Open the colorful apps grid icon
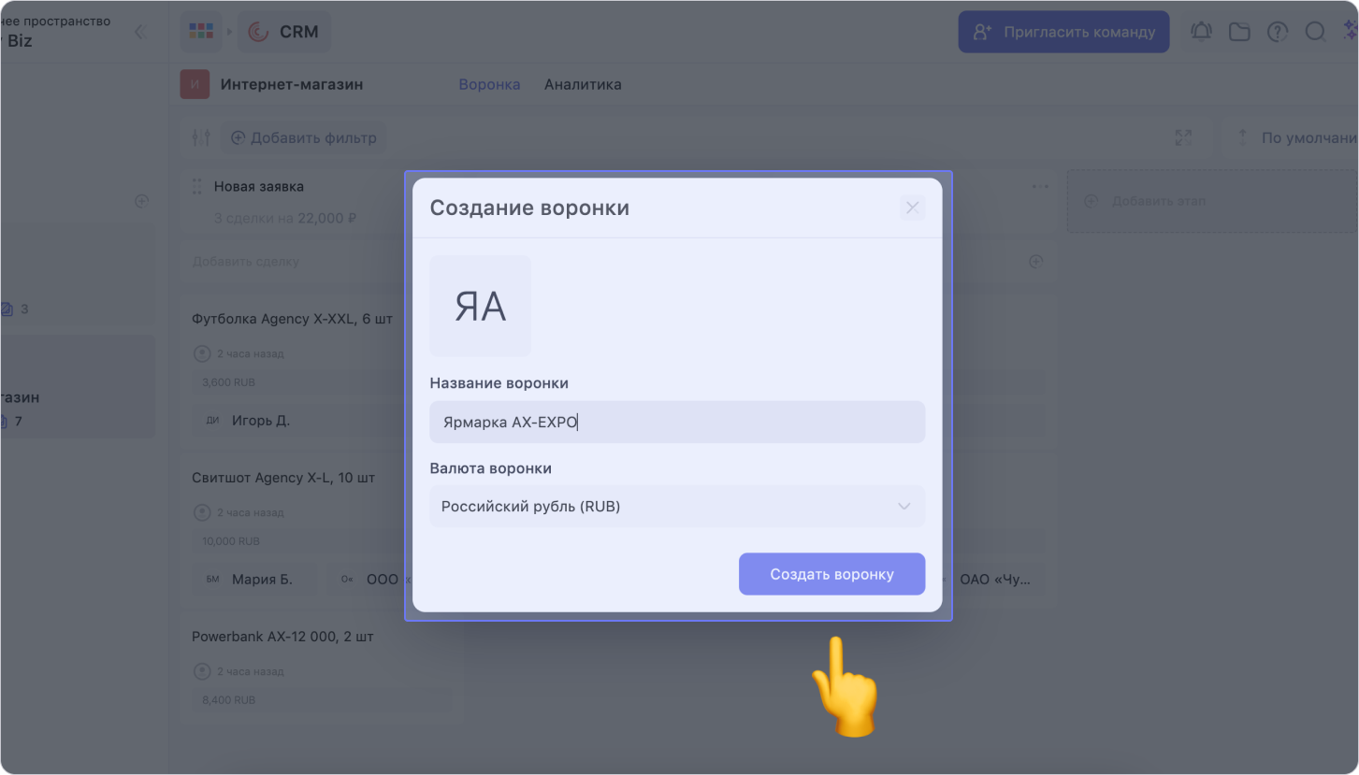Image resolution: width=1359 pixels, height=775 pixels. 201,32
